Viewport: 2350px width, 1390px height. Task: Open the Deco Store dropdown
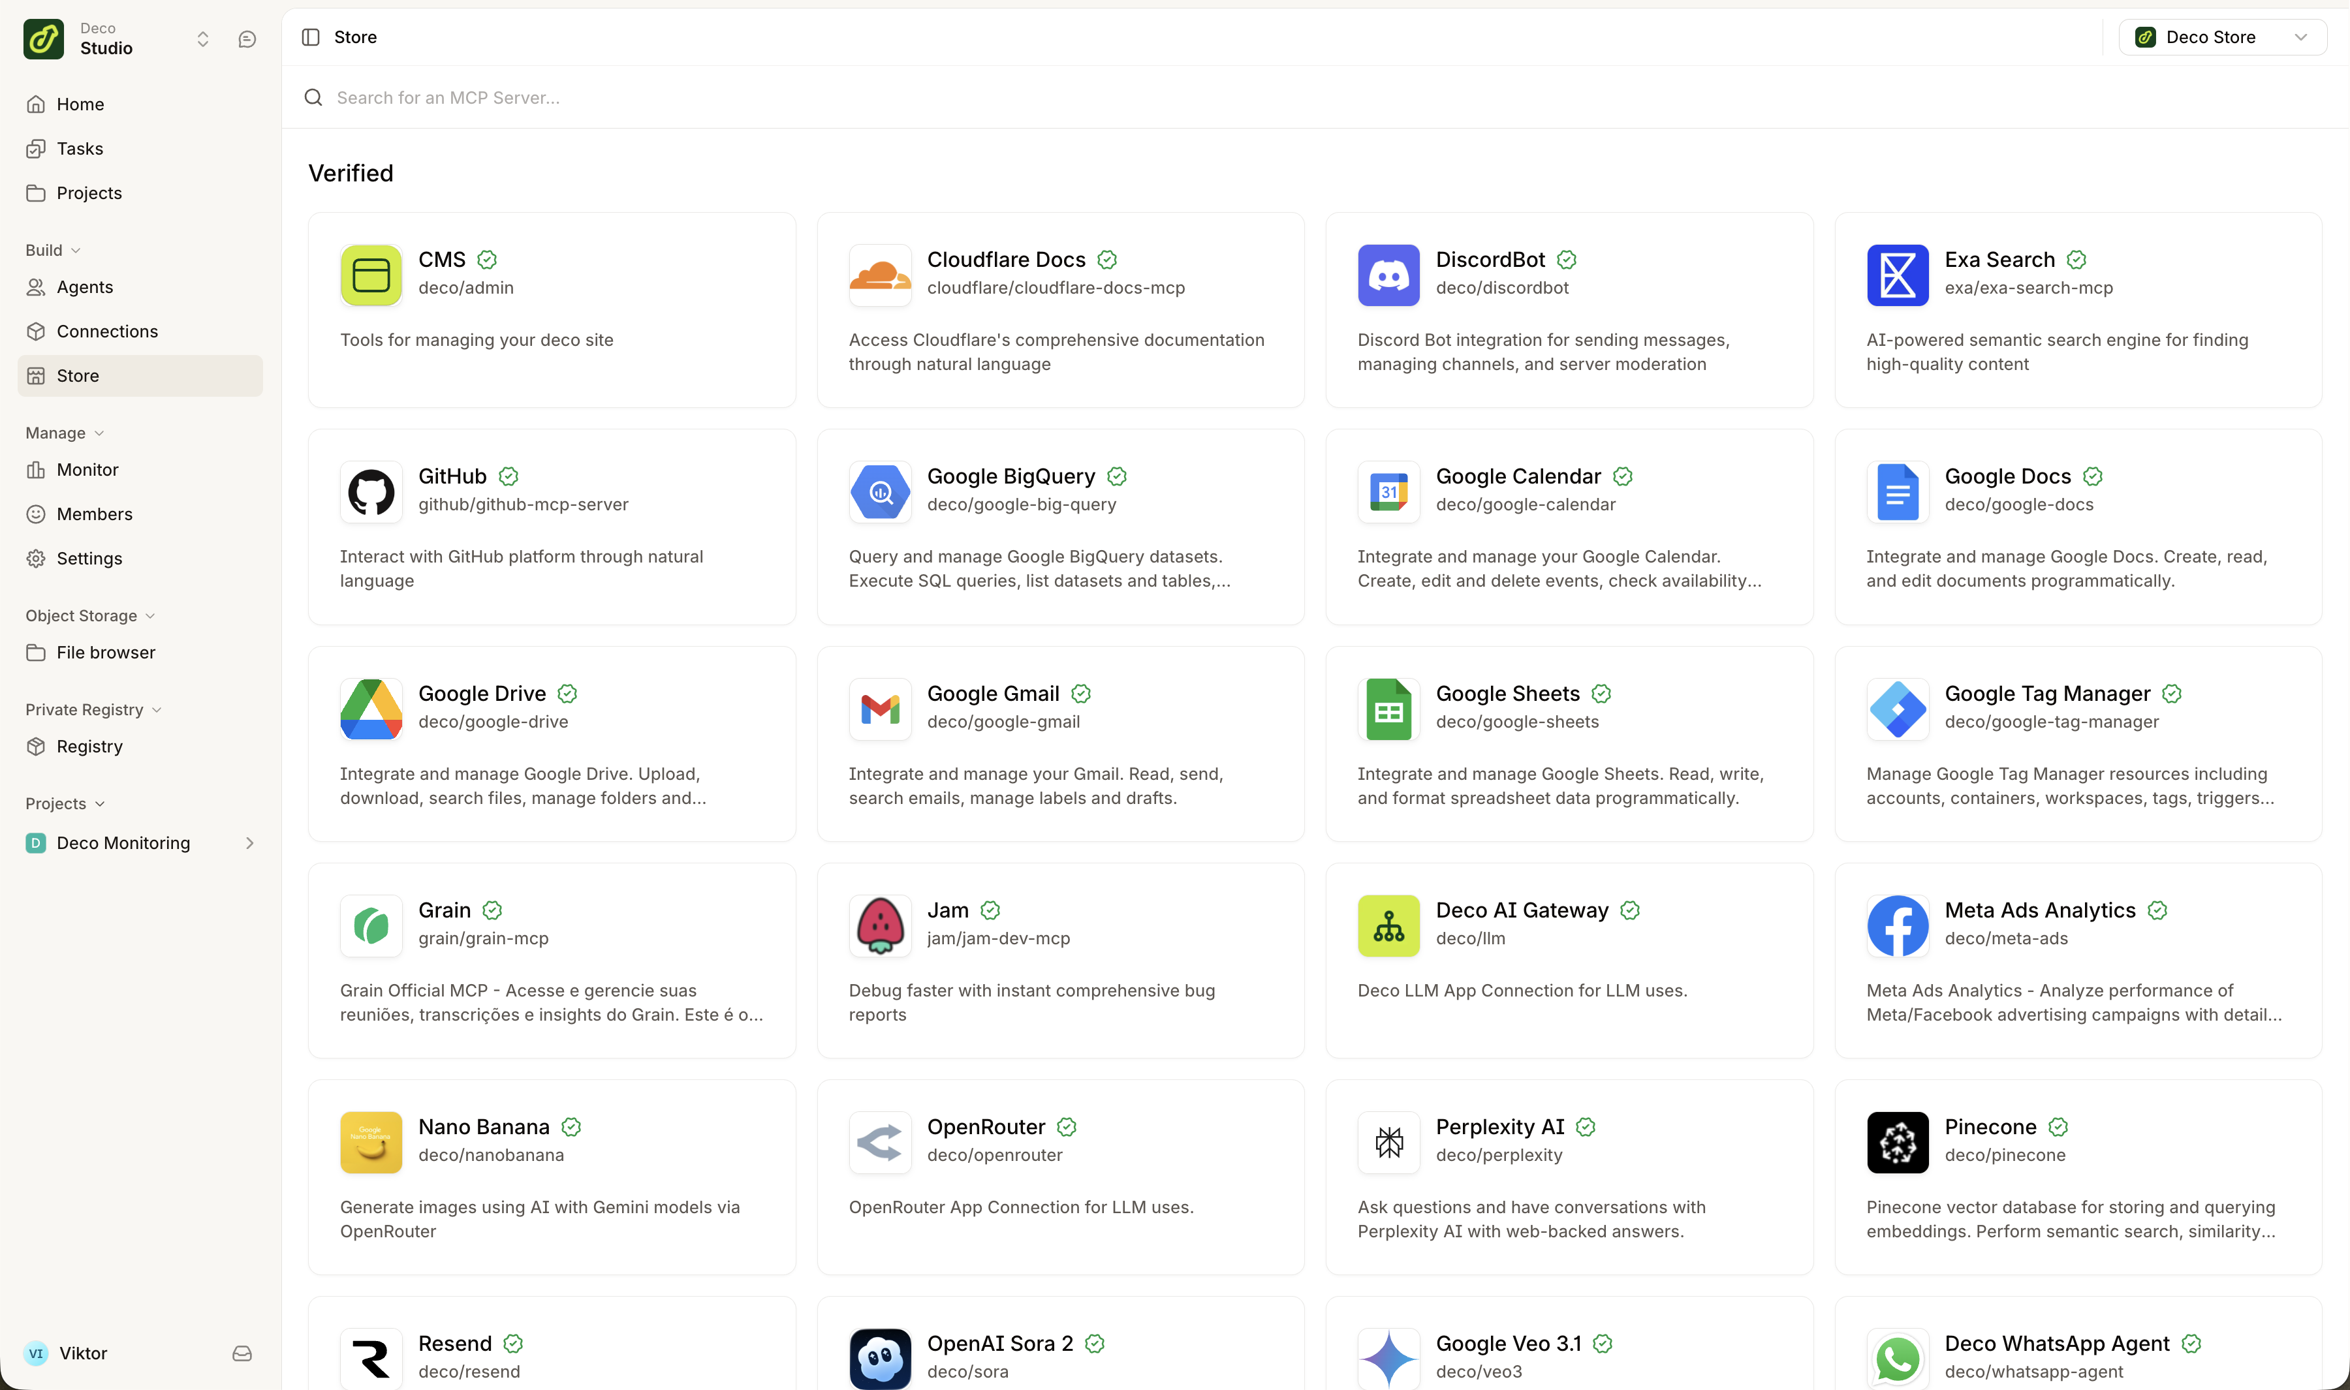pos(2221,37)
